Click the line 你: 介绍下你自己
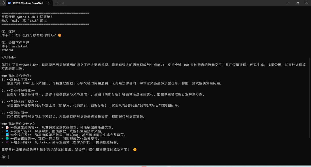The image size is (311, 167). [x=15, y=43]
